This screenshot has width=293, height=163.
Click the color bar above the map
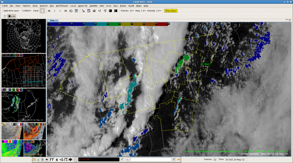pyautogui.click(x=108, y=24)
